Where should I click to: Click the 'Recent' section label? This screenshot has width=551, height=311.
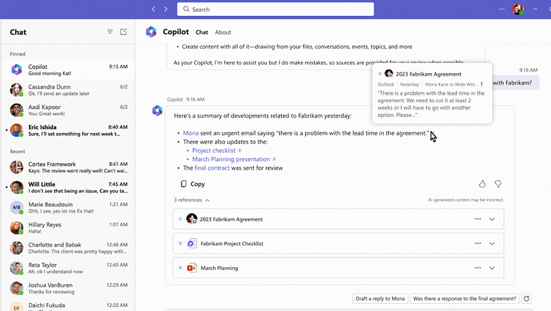(17, 151)
